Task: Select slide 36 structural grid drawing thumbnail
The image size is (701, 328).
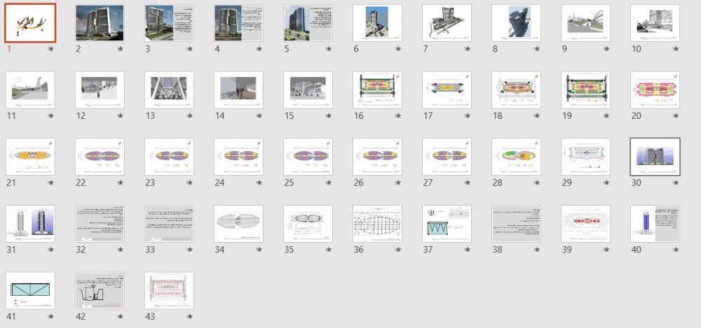Action: pos(377,224)
